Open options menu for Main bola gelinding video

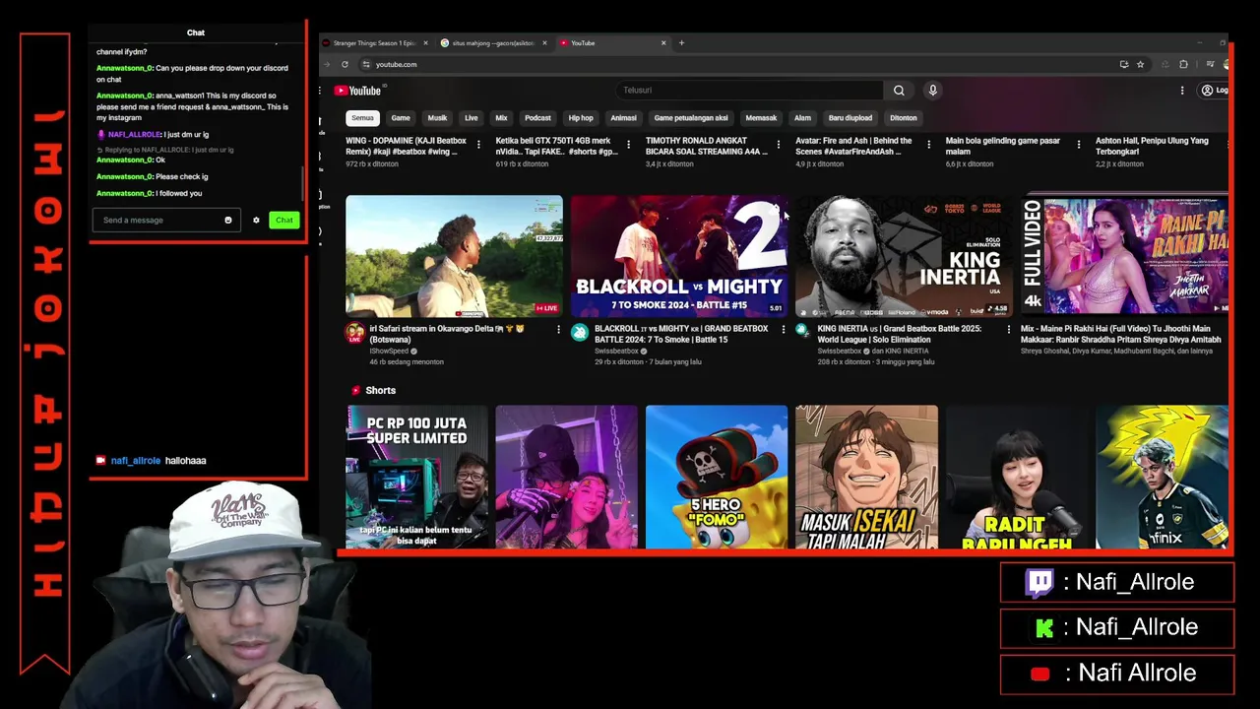1078,145
